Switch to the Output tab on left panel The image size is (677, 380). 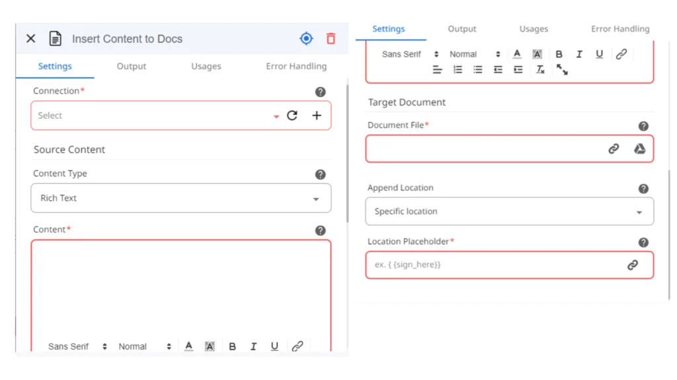click(132, 67)
